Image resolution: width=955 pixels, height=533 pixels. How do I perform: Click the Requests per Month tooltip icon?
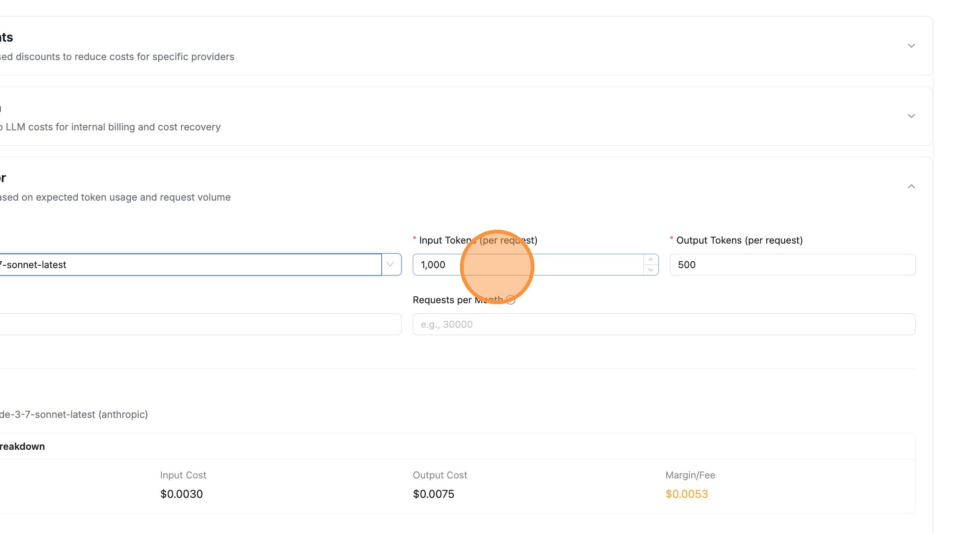tap(511, 300)
